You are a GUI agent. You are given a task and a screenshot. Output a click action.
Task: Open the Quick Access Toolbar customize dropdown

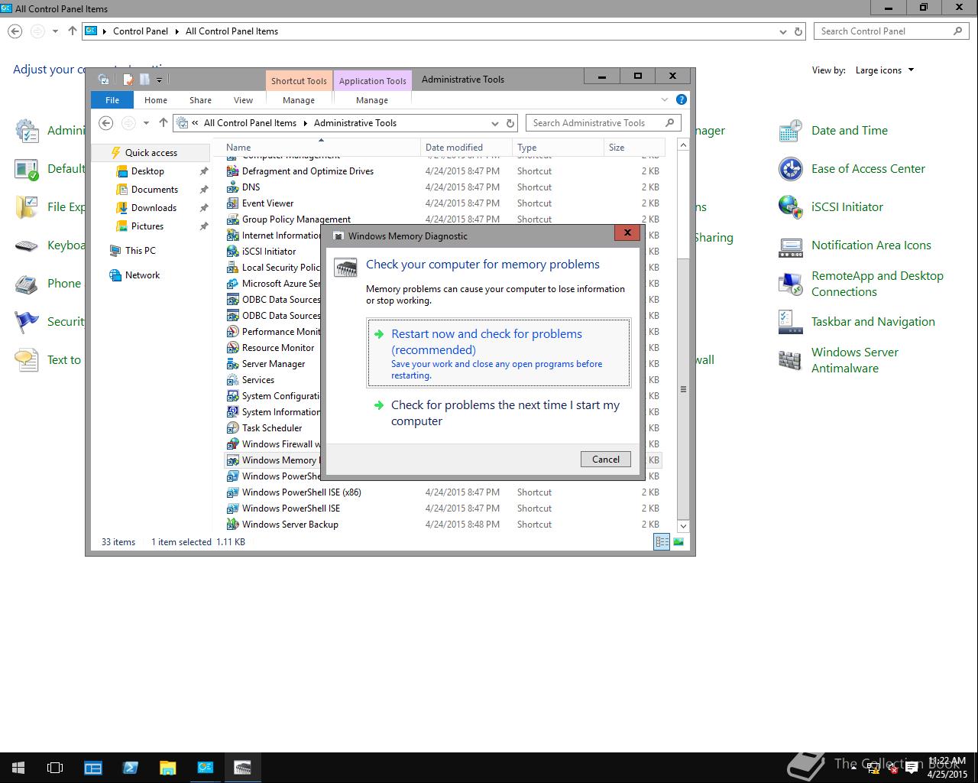tap(159, 80)
